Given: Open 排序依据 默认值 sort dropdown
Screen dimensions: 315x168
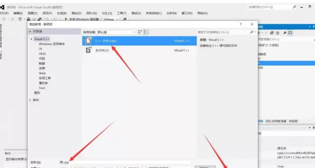Looking at the screenshot, I should [116, 32].
